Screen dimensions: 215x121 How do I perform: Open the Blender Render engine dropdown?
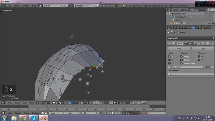coord(111,6)
